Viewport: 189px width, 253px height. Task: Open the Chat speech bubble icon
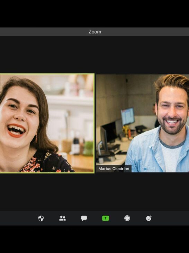84,218
